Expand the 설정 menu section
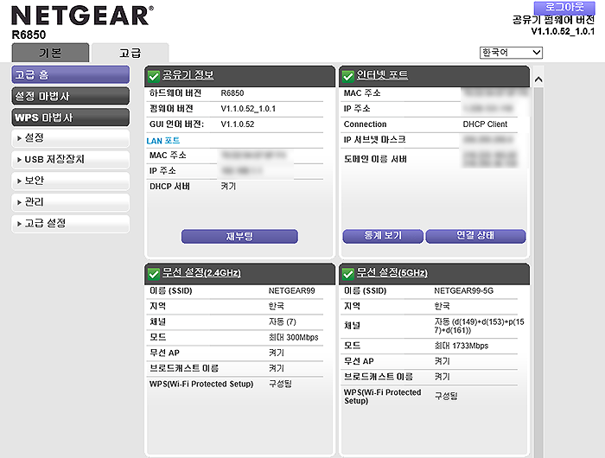Image resolution: width=605 pixels, height=458 pixels. 71,138
